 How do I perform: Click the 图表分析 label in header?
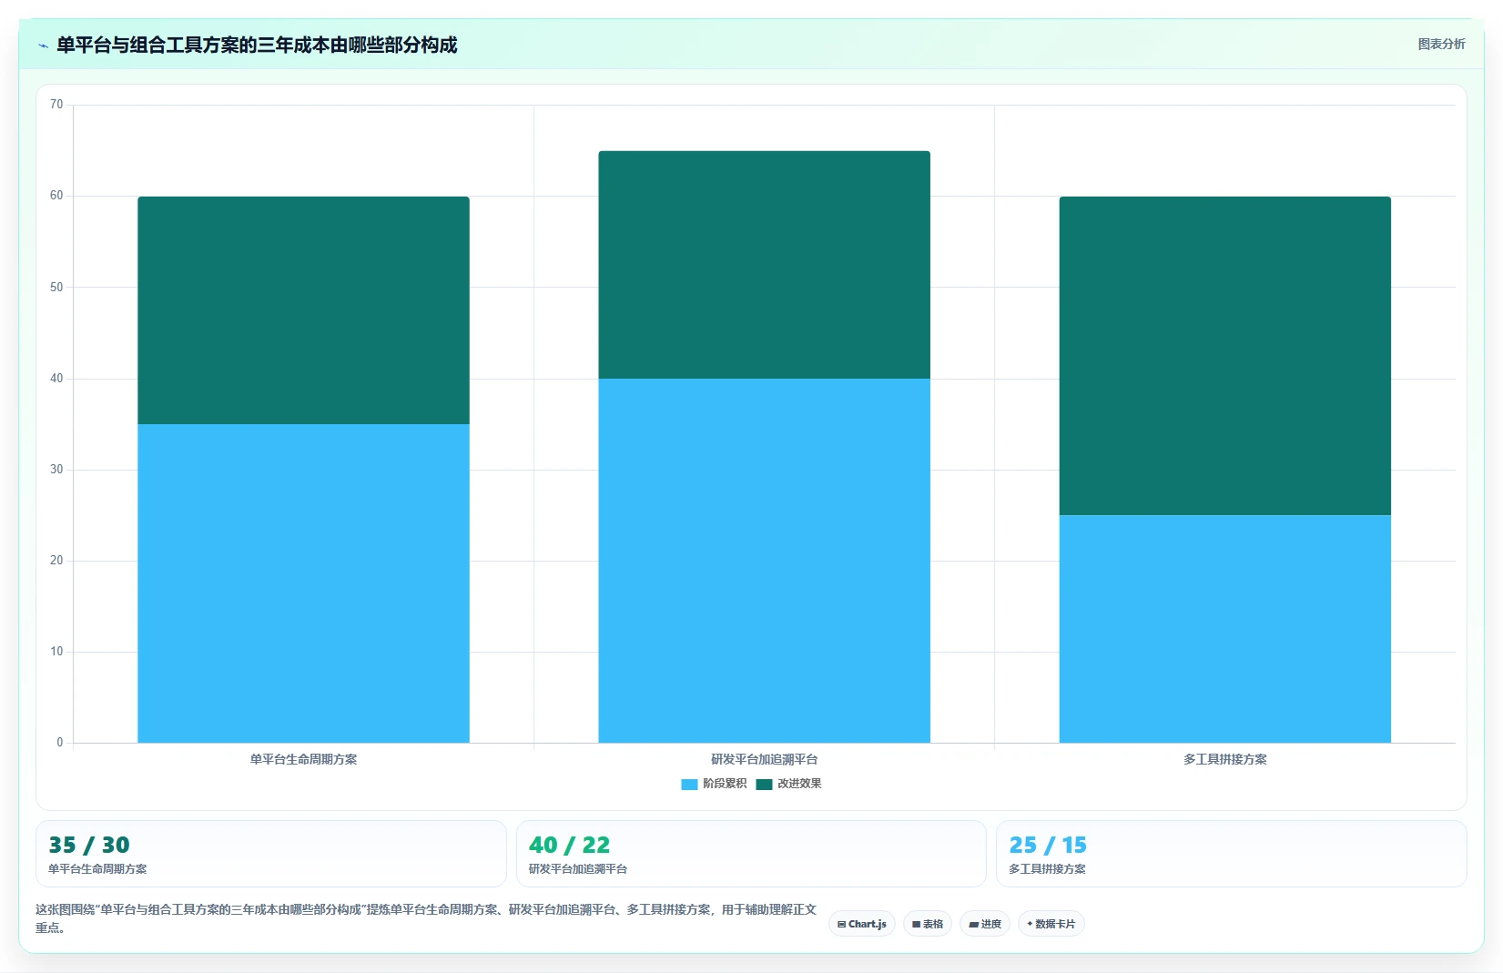1441,44
